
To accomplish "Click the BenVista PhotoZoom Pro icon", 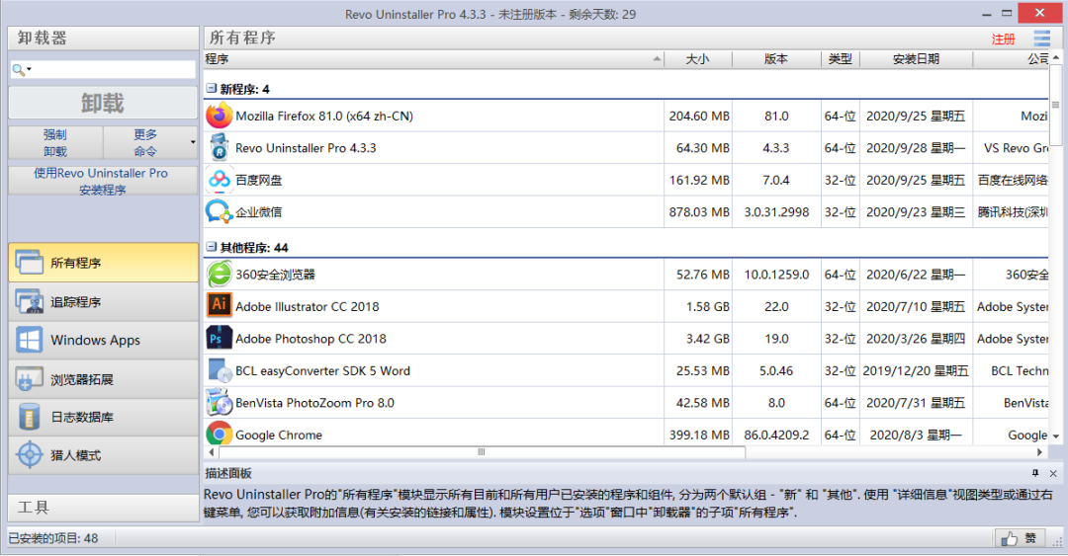I will pyautogui.click(x=220, y=402).
